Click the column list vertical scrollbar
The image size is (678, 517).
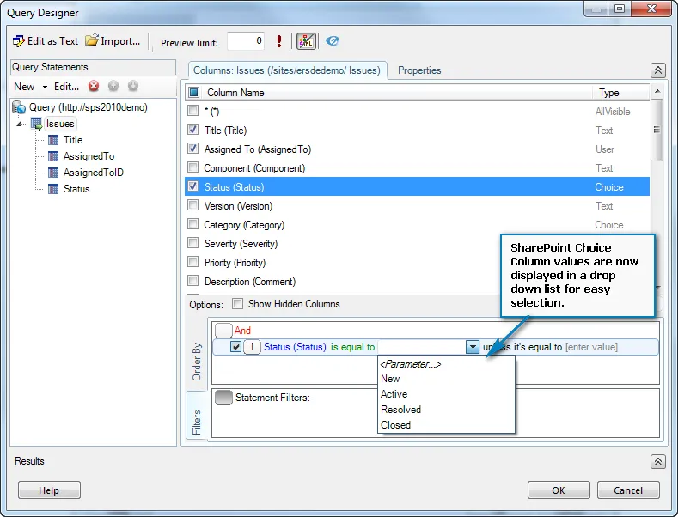pos(657,198)
